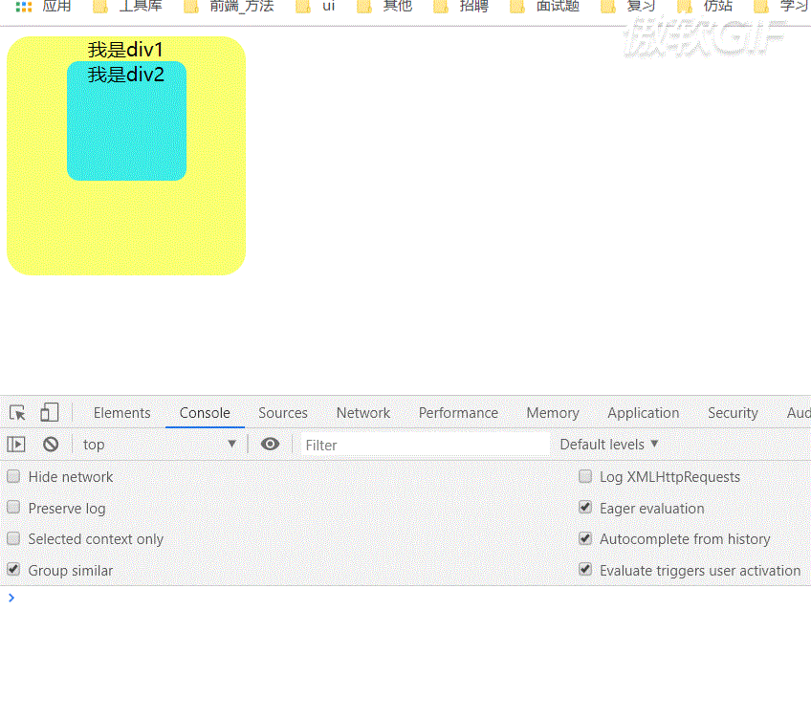Click the Filter input field
The height and width of the screenshot is (719, 811).
pyautogui.click(x=426, y=445)
